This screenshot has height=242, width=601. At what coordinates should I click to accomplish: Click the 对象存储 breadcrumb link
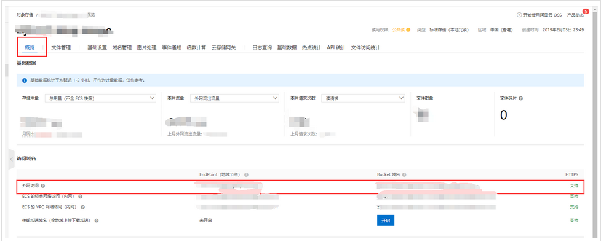pos(25,15)
